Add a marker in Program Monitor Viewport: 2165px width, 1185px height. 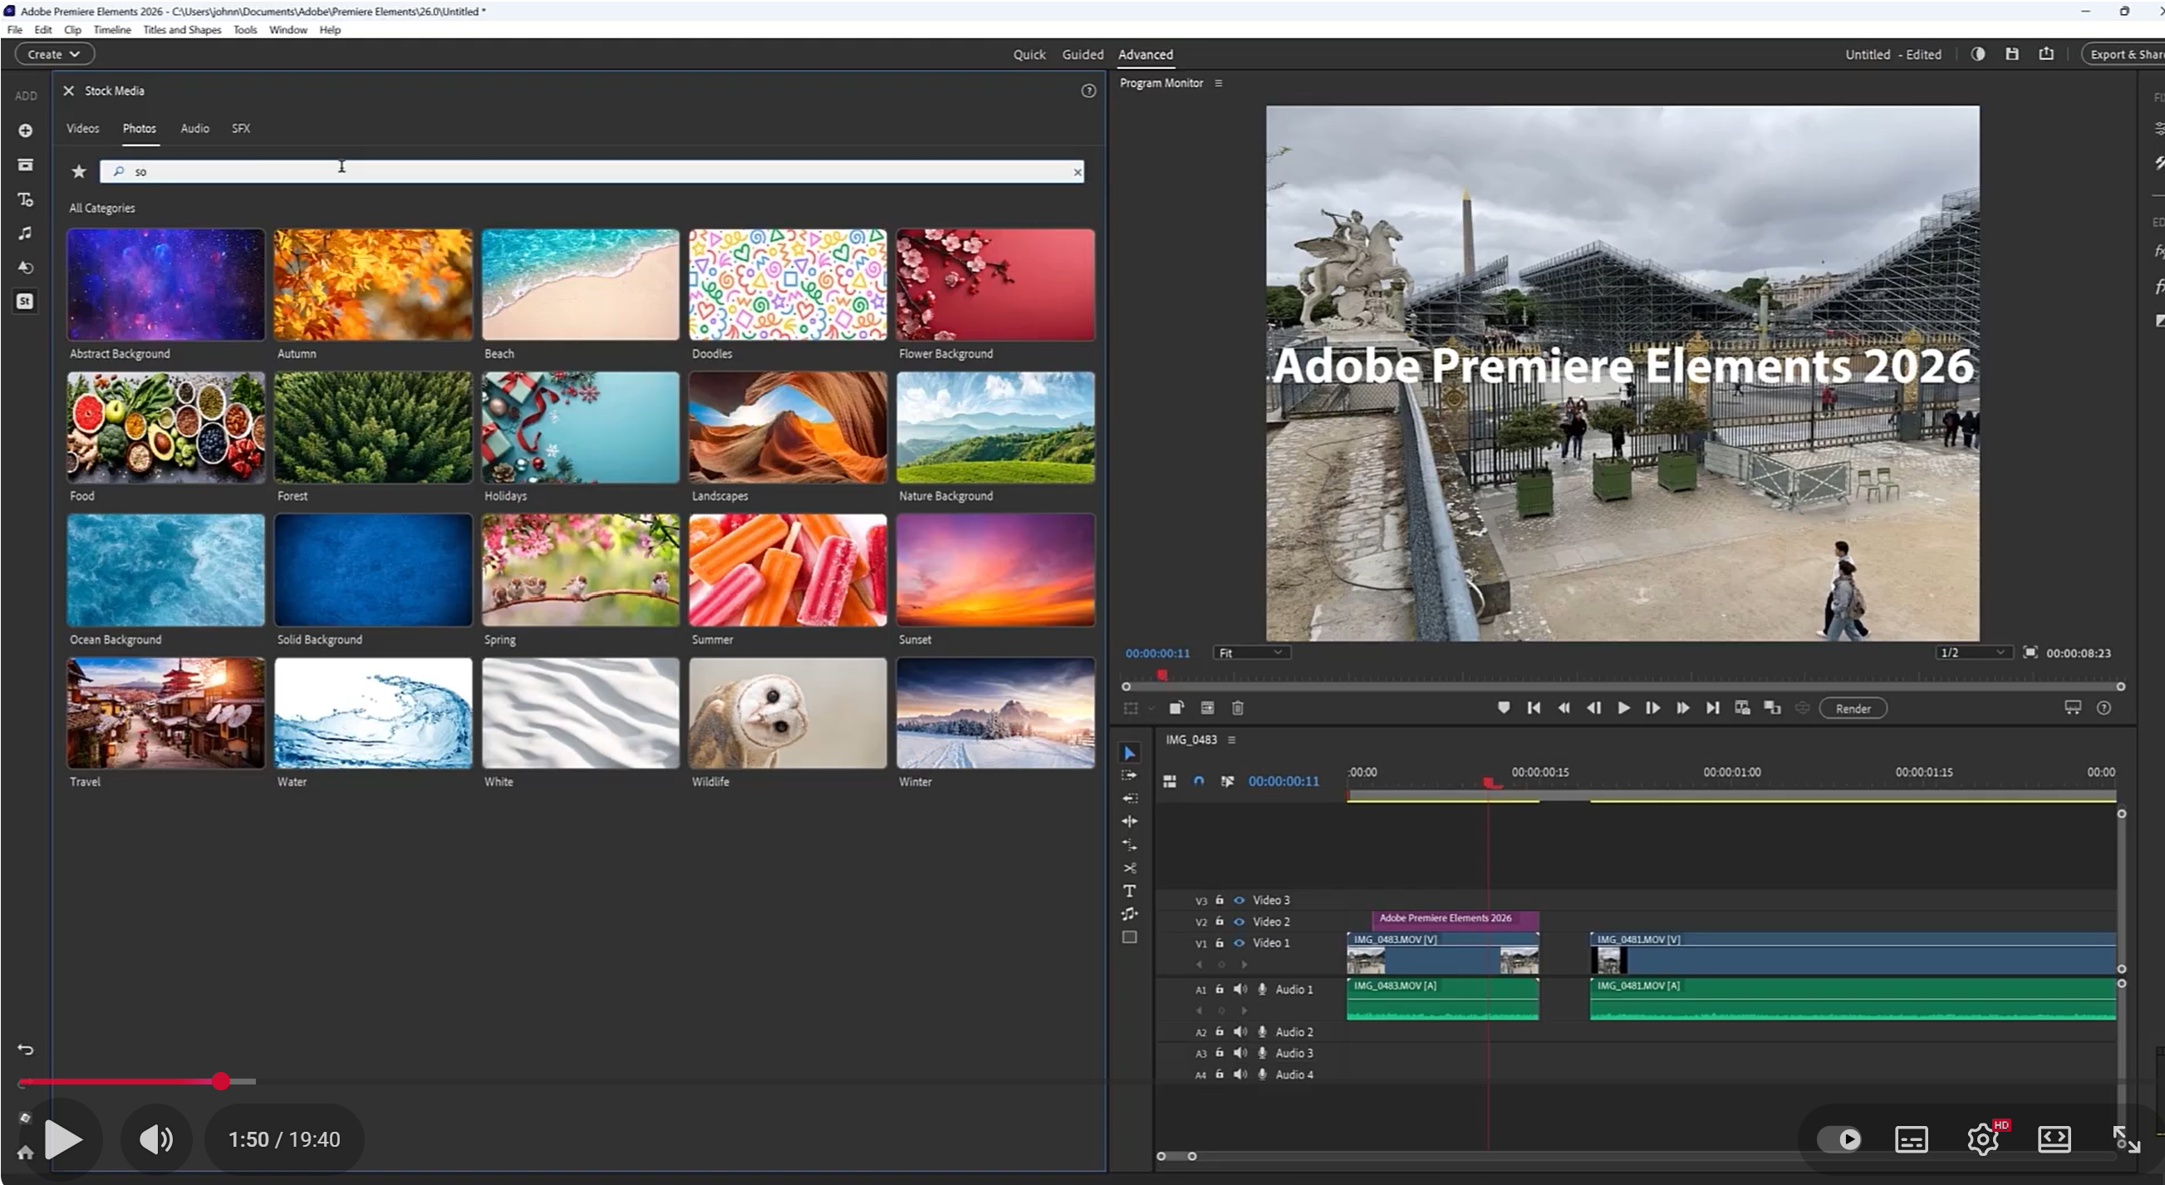coord(1504,708)
